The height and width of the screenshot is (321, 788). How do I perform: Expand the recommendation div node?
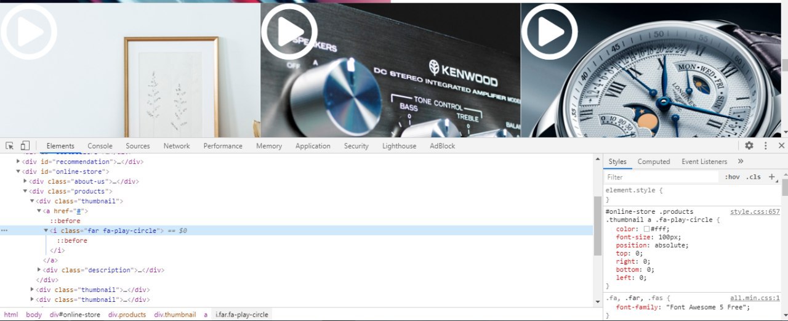[18, 161]
